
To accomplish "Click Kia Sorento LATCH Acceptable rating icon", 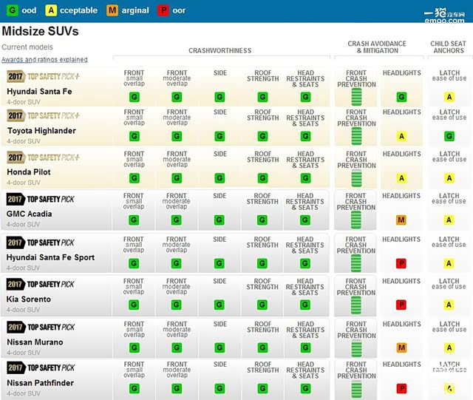I will click(x=449, y=305).
